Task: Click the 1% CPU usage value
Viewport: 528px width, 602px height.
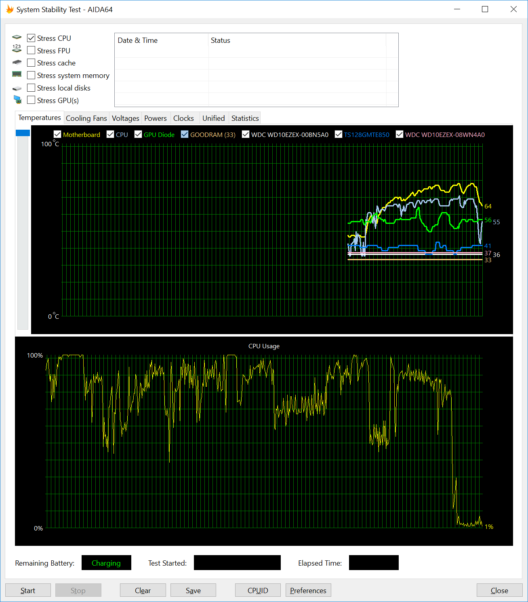Action: pos(489,527)
